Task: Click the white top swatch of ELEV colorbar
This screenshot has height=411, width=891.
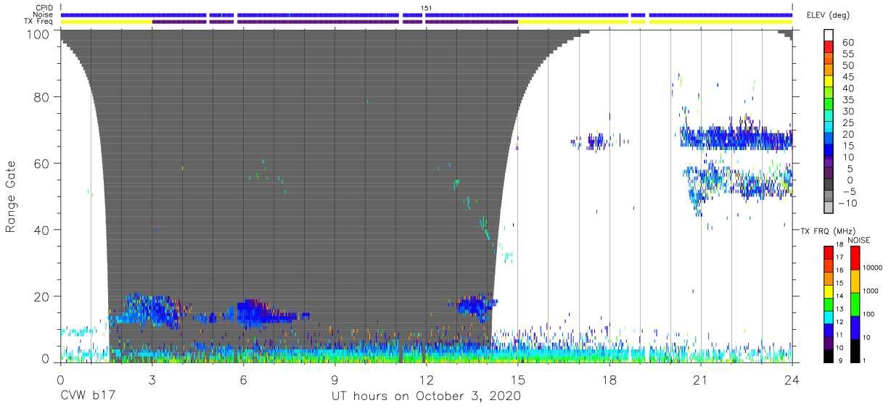Action: (x=829, y=36)
